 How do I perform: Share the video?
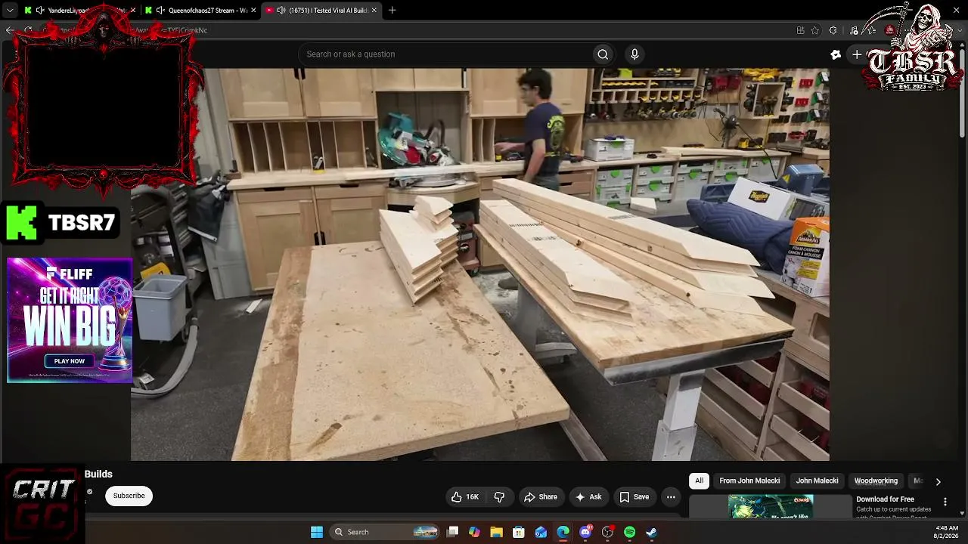pyautogui.click(x=541, y=496)
